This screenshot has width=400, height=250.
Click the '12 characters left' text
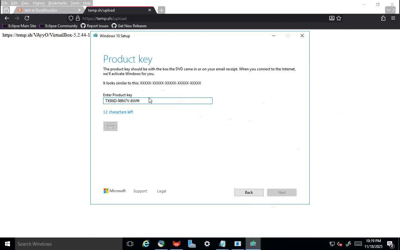118,112
